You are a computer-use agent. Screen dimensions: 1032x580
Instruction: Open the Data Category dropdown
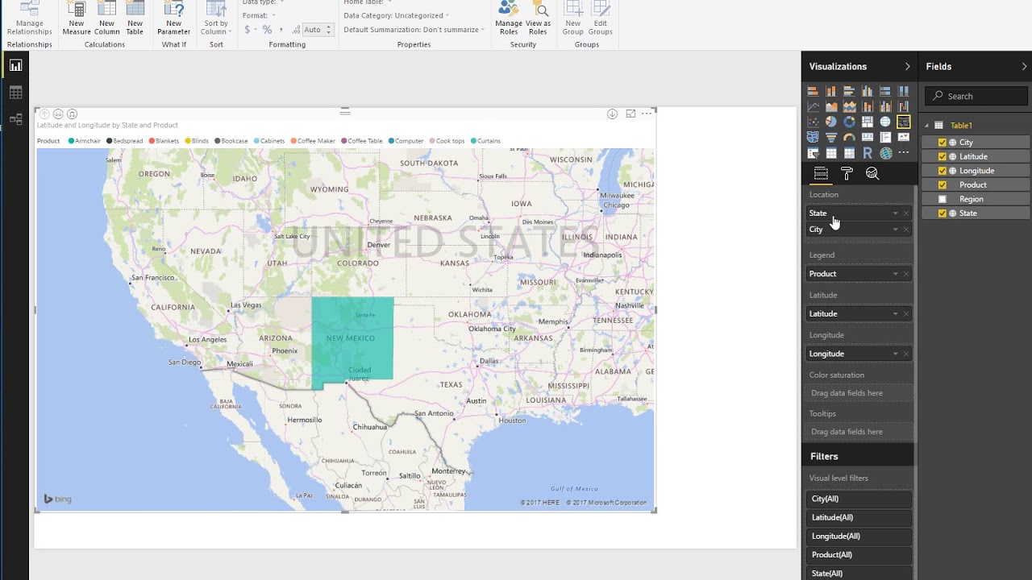pos(397,15)
